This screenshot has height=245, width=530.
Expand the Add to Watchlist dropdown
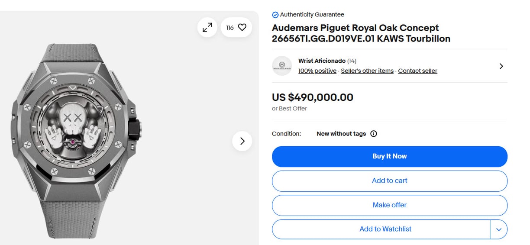coord(499,229)
